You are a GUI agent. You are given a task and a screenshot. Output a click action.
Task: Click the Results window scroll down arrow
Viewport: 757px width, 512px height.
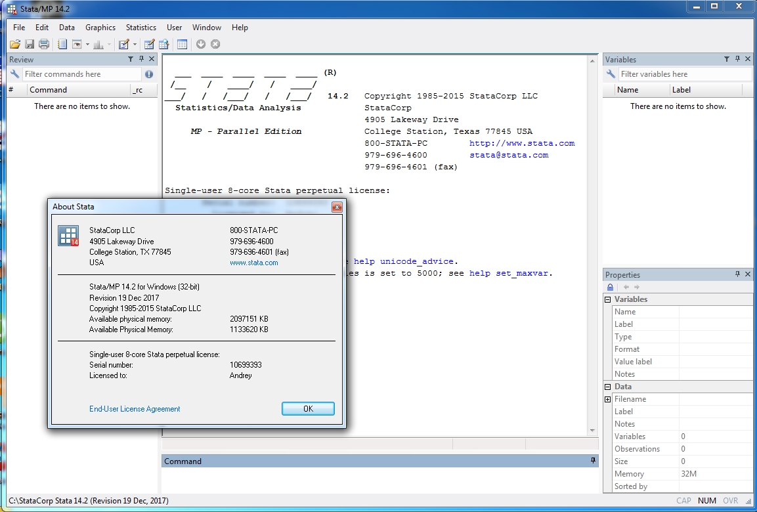(592, 431)
